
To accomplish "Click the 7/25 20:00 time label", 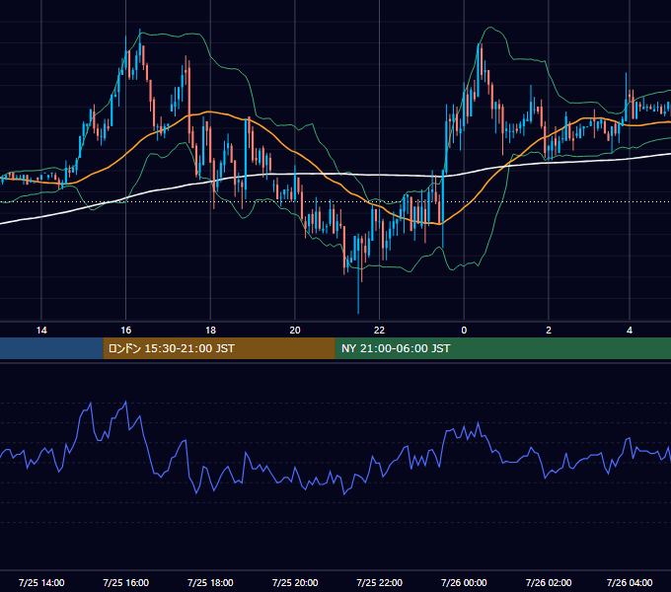I will coord(295,582).
